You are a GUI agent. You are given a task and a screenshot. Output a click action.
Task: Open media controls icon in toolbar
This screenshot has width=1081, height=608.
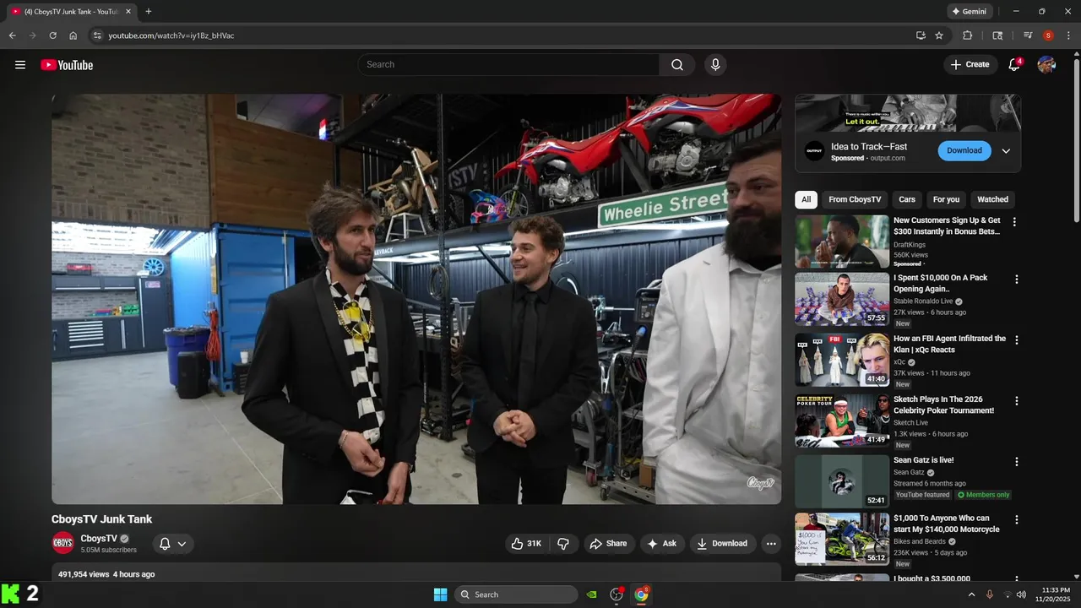pyautogui.click(x=1028, y=35)
